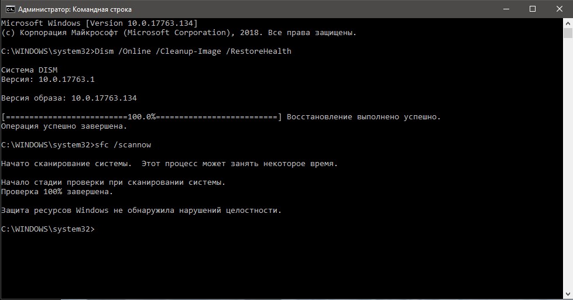Click the 100.0% progress bar line
The image size is (573, 300).
(142, 117)
